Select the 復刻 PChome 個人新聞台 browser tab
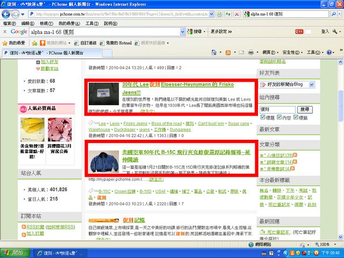Image resolution: width=344 pixels, height=258 pixels. click(x=52, y=53)
